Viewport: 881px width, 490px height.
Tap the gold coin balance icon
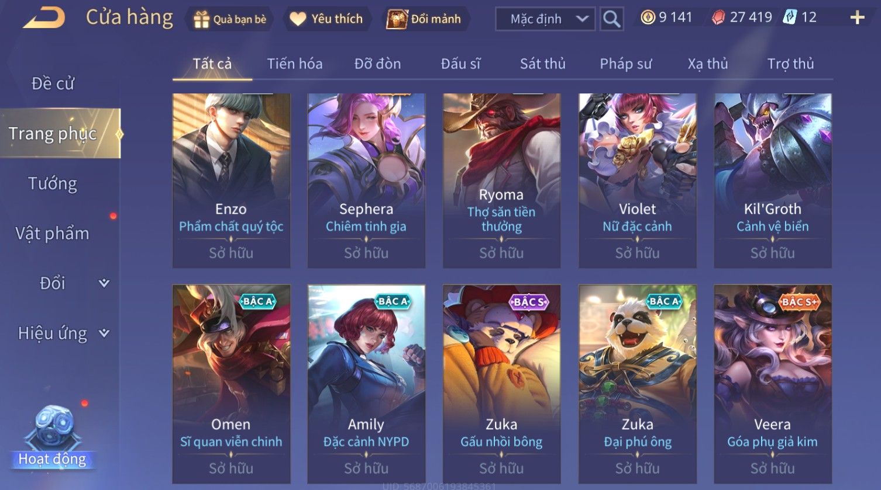coord(648,18)
